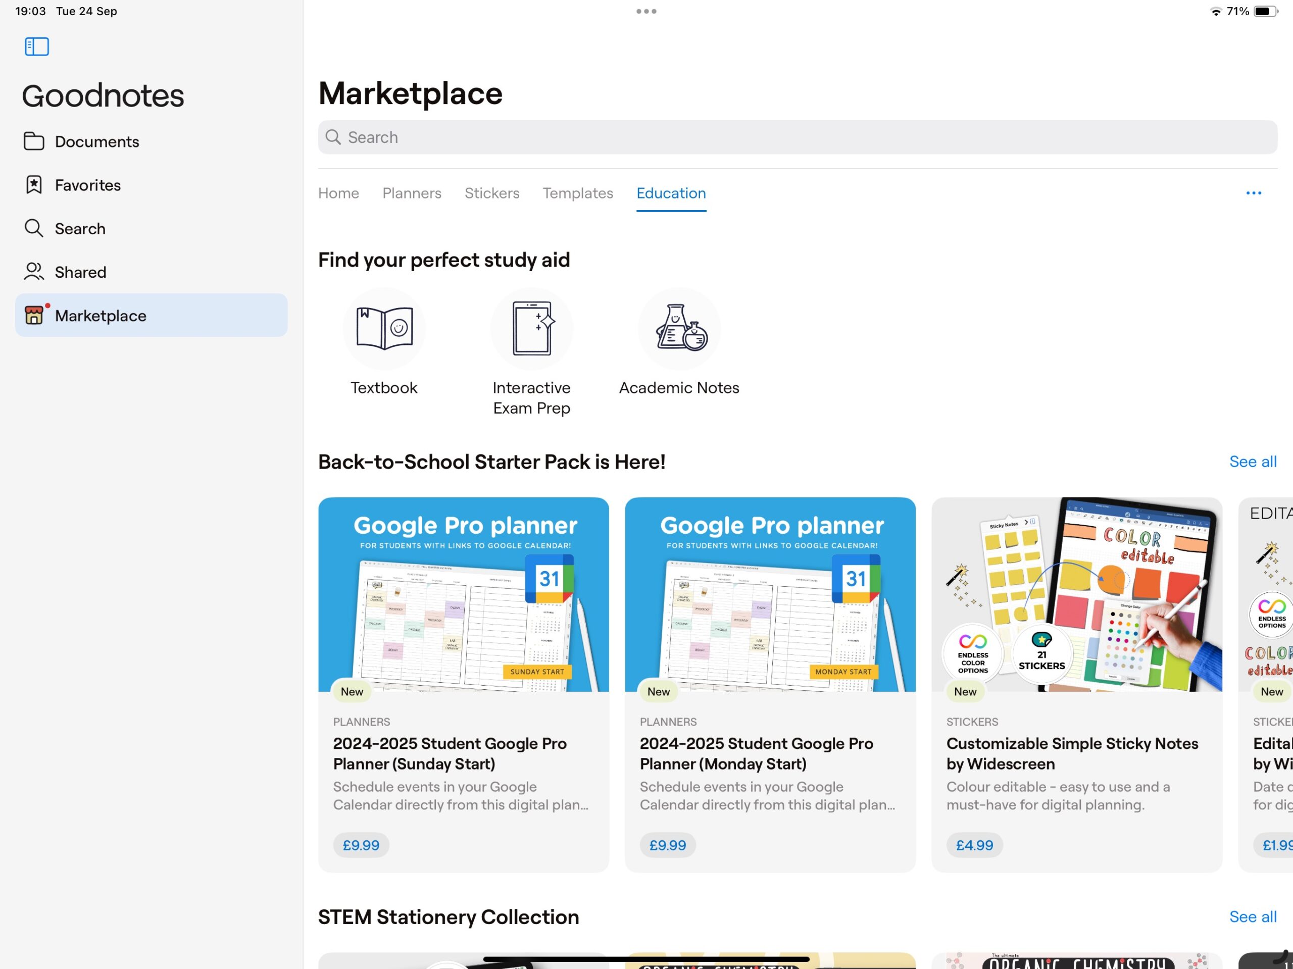The image size is (1293, 969).
Task: Click the 'Find your perfect study aid' heading
Action: (x=443, y=260)
